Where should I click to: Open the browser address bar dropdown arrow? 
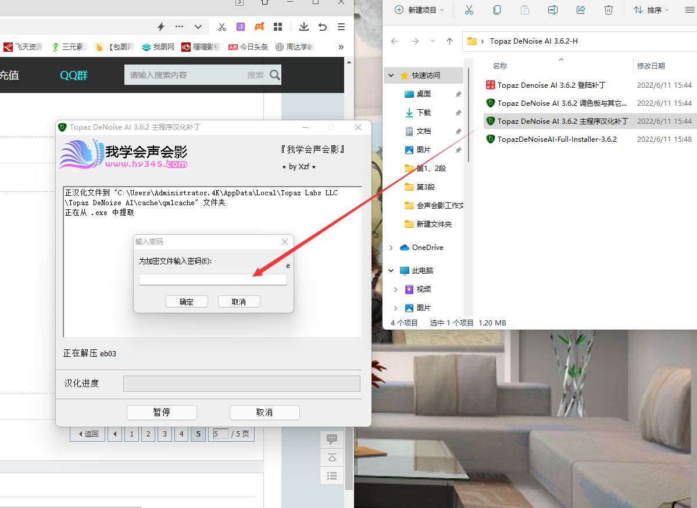(x=198, y=27)
